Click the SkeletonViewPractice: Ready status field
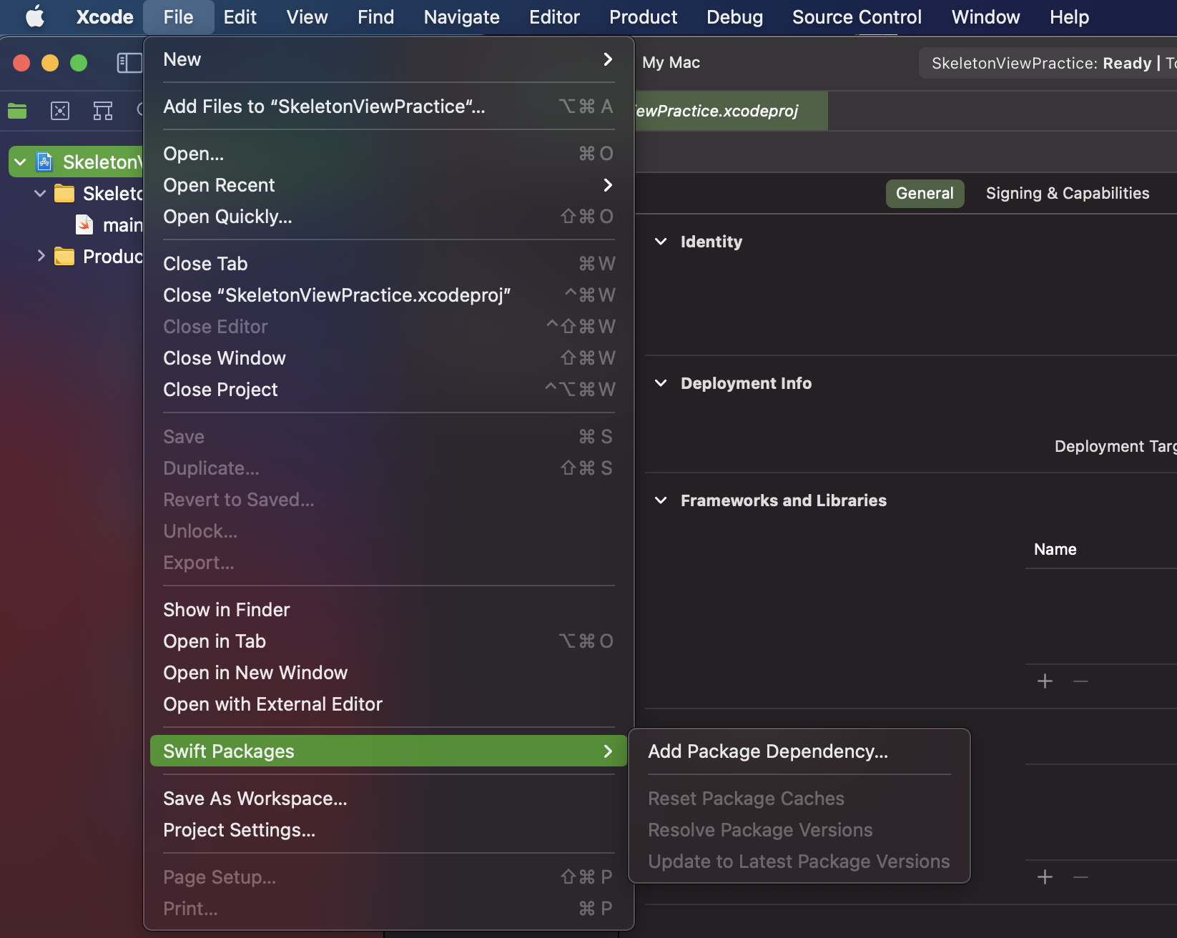The image size is (1177, 938). pyautogui.click(x=1048, y=63)
